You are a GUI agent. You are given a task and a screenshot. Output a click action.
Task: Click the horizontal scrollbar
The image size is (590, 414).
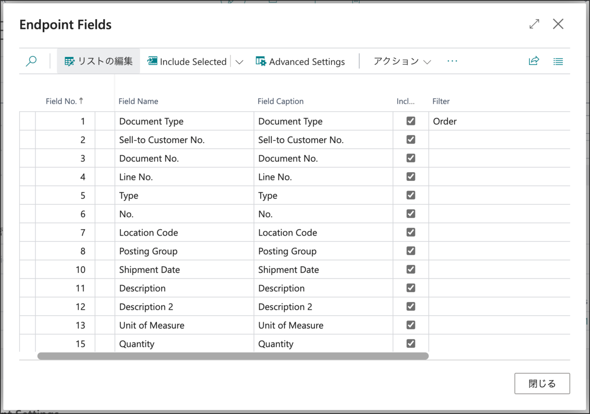tap(233, 356)
